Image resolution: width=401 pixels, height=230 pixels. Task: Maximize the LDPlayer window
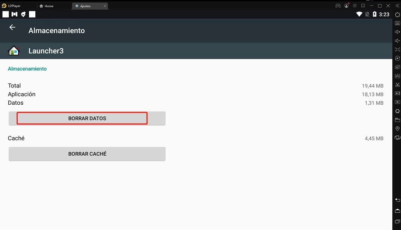coord(380,6)
